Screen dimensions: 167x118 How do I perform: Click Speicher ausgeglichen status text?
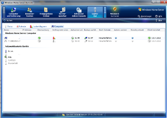(x=84, y=115)
